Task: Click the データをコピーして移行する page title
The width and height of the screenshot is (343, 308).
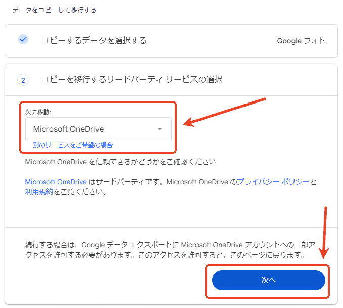Action: 54,10
